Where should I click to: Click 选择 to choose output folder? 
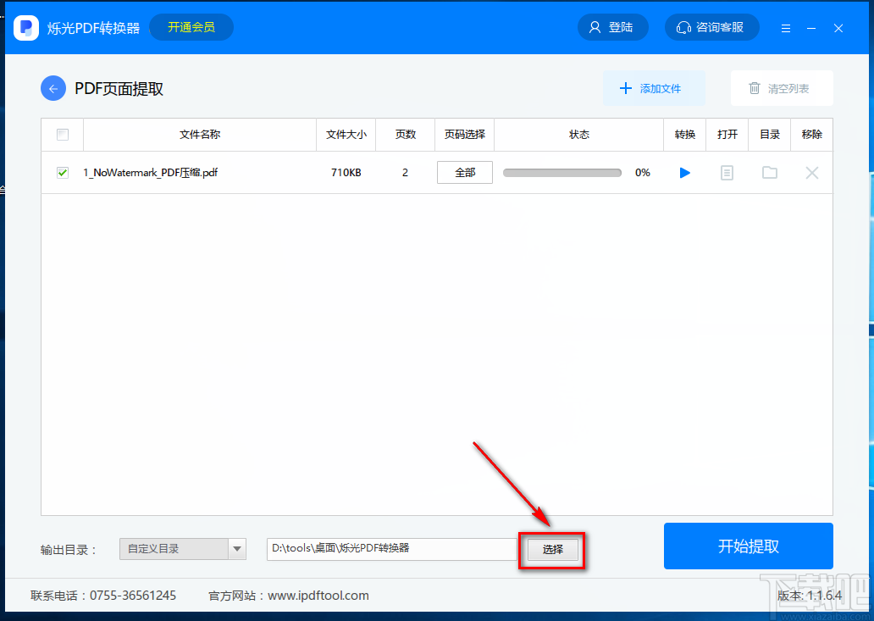553,550
